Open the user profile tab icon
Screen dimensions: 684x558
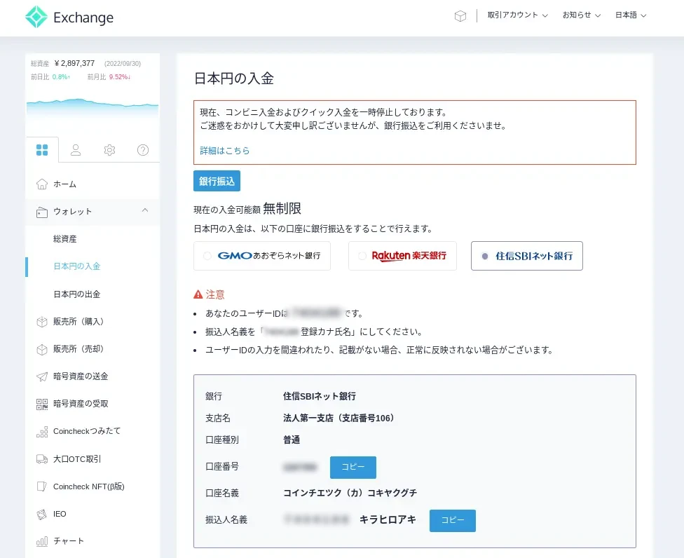(x=76, y=150)
